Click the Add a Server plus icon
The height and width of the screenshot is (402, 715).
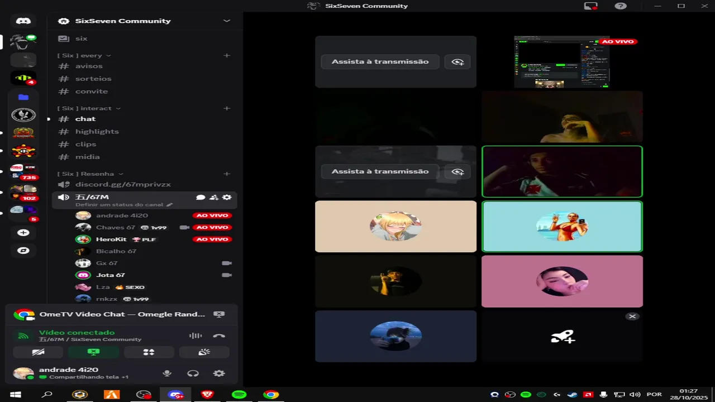[23, 233]
